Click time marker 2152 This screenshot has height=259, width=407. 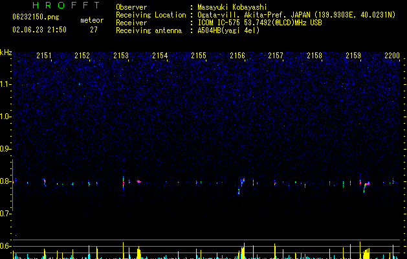coord(82,56)
